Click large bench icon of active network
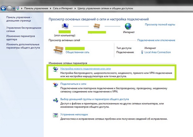Viewport: 193px width, 137px height. (x=58, y=50)
